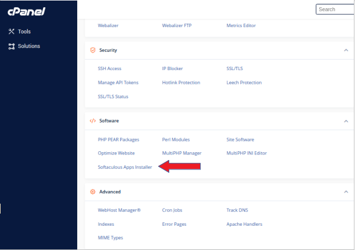Click the Advanced gear icon
Screen dimensions: 355x250
(x=93, y=192)
